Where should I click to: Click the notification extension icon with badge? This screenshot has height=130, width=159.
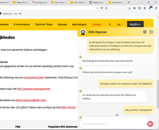click(150, 8)
